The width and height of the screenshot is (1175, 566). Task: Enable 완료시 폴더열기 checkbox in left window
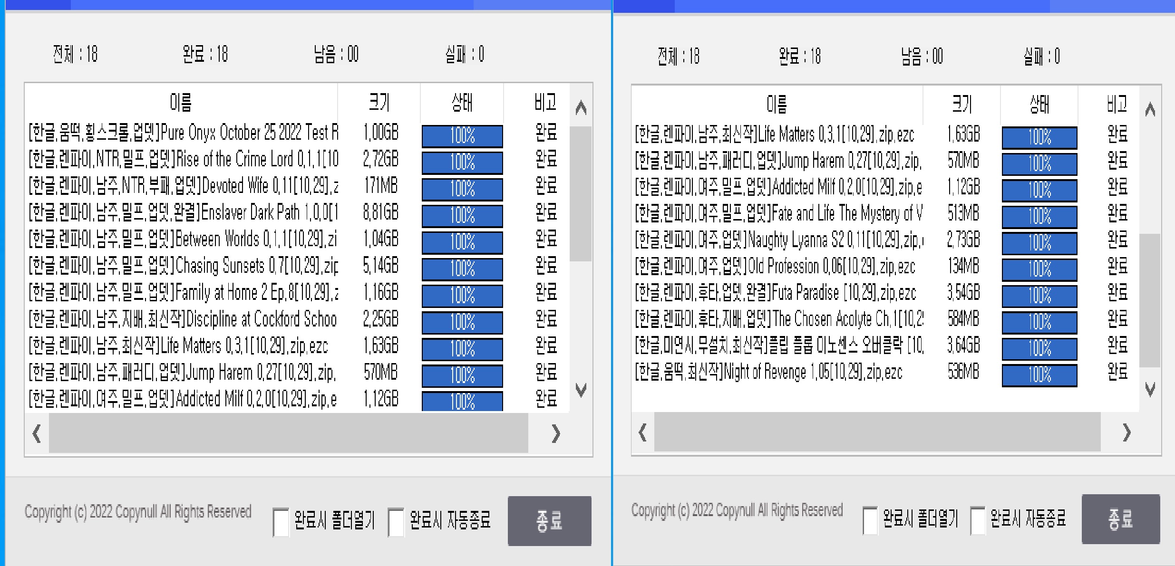[281, 521]
